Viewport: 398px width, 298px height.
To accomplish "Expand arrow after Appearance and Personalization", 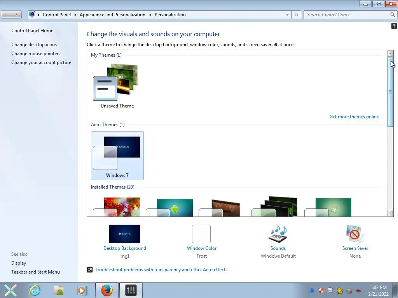I will pyautogui.click(x=150, y=15).
